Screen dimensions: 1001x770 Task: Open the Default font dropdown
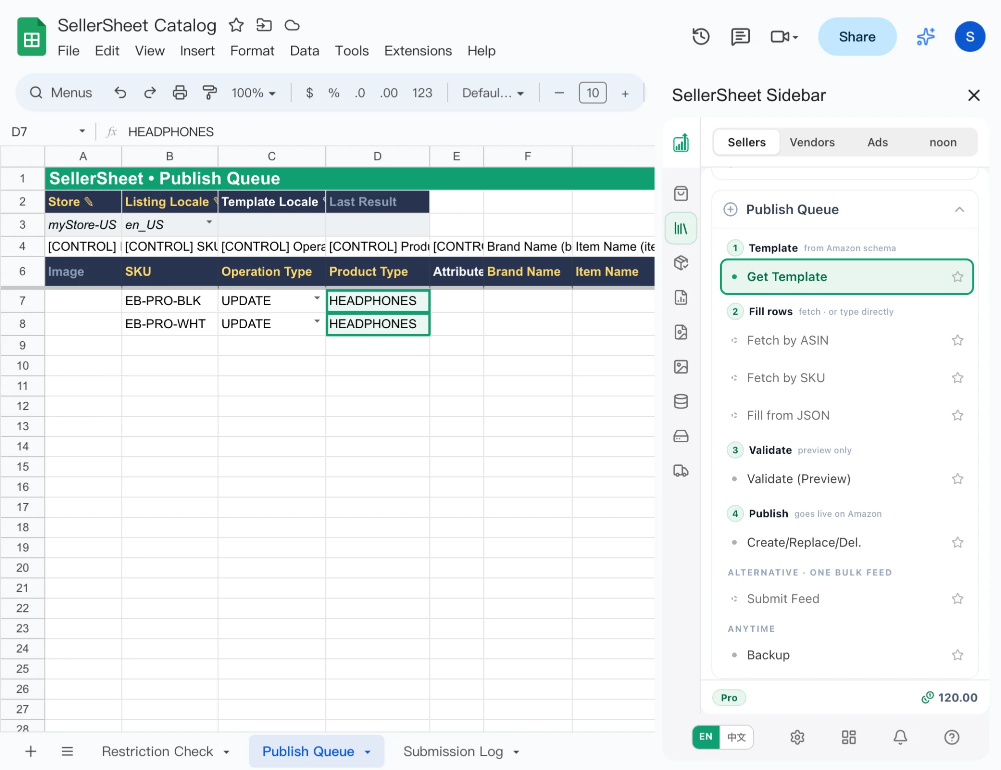click(x=493, y=93)
